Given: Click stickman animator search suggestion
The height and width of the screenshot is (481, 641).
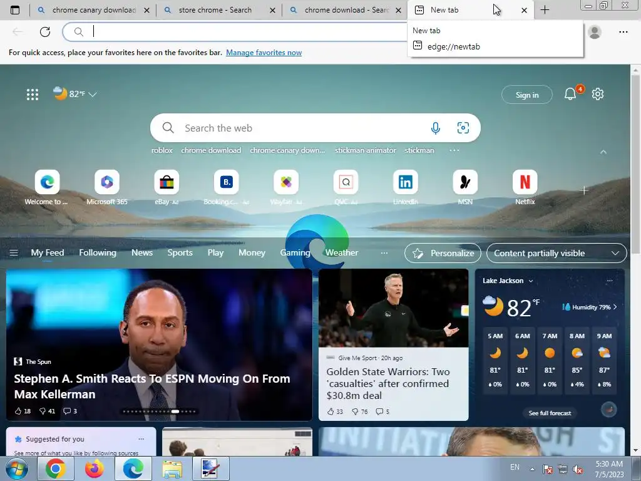Looking at the screenshot, I should click(366, 150).
